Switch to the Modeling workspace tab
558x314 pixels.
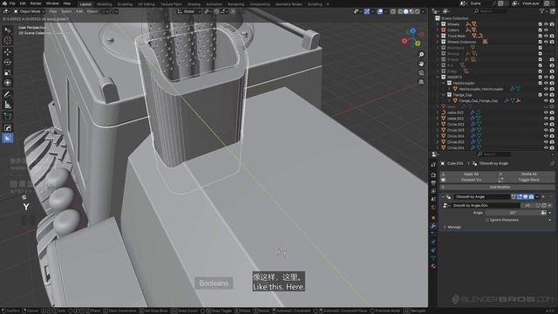105,4
